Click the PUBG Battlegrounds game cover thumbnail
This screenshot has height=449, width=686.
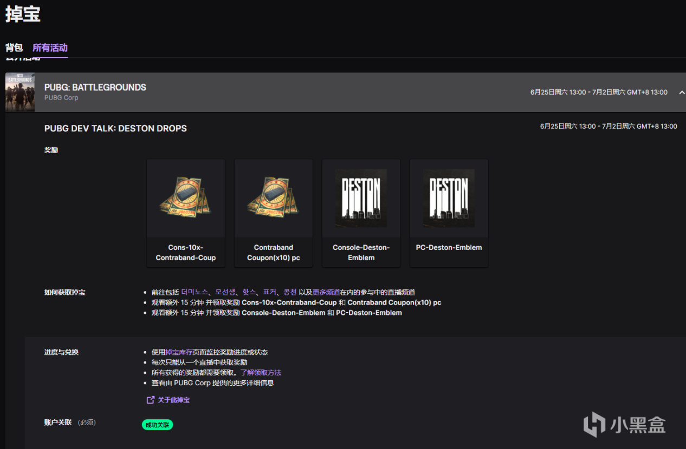click(x=20, y=93)
